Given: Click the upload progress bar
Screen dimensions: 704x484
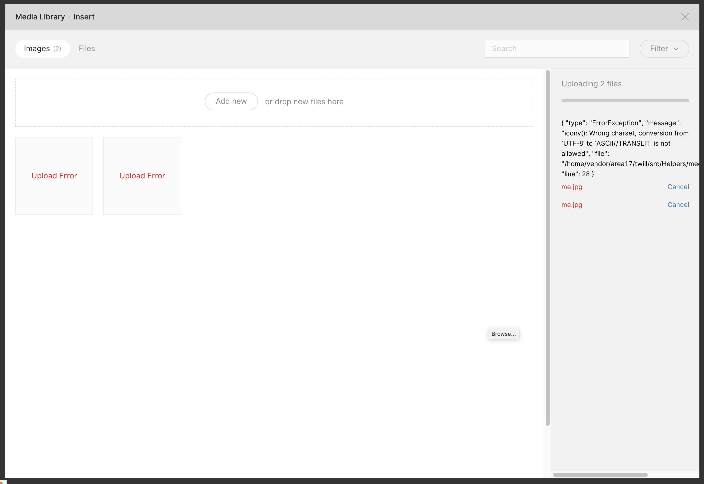Looking at the screenshot, I should pos(625,101).
